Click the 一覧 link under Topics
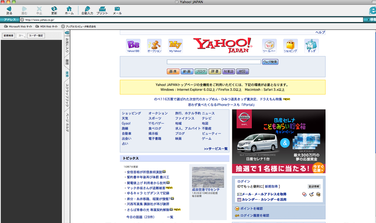Image resolution: width=376 pixels, height=223 pixels. coord(170,217)
